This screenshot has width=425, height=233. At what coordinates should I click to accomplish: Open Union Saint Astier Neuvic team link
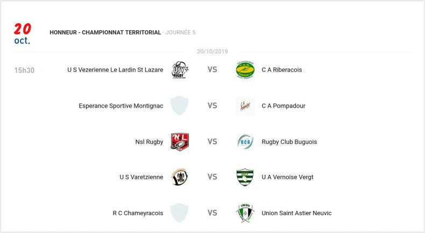pyautogui.click(x=296, y=213)
